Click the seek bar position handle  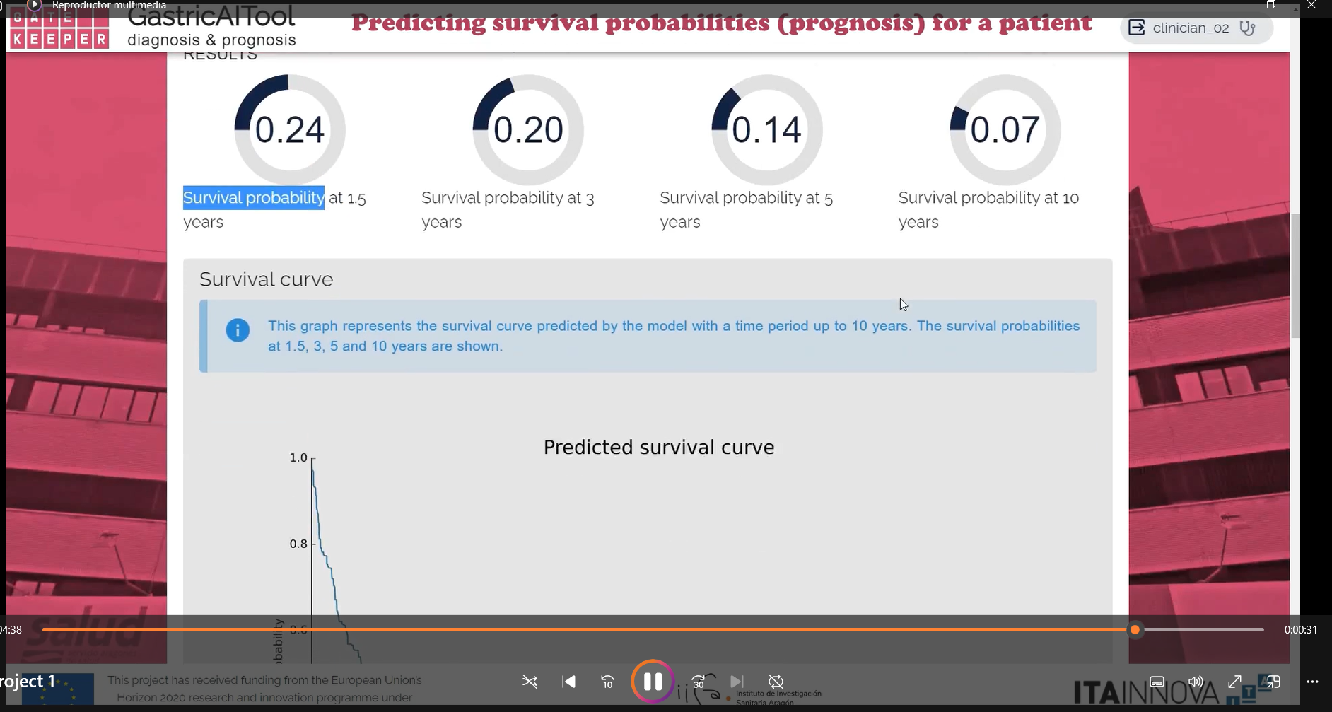tap(1135, 629)
